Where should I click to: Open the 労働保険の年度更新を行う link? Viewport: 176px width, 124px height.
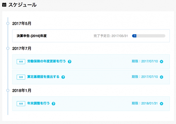coord(46,61)
